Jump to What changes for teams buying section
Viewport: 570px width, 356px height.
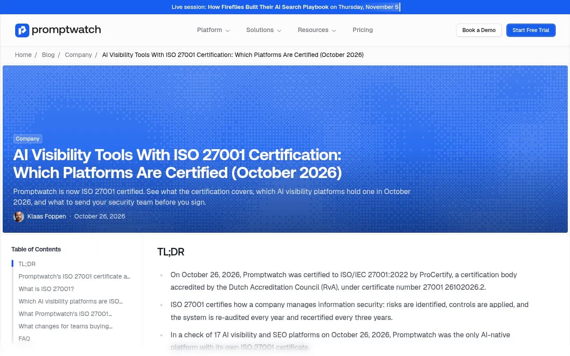click(x=65, y=326)
